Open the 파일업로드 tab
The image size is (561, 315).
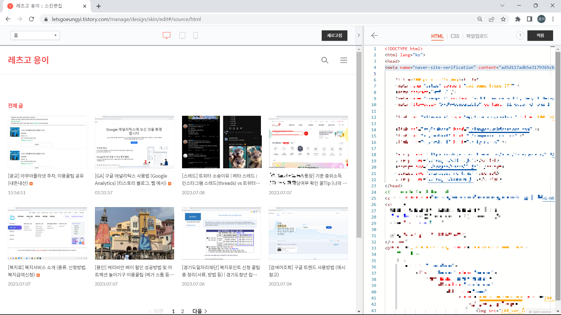click(x=477, y=36)
